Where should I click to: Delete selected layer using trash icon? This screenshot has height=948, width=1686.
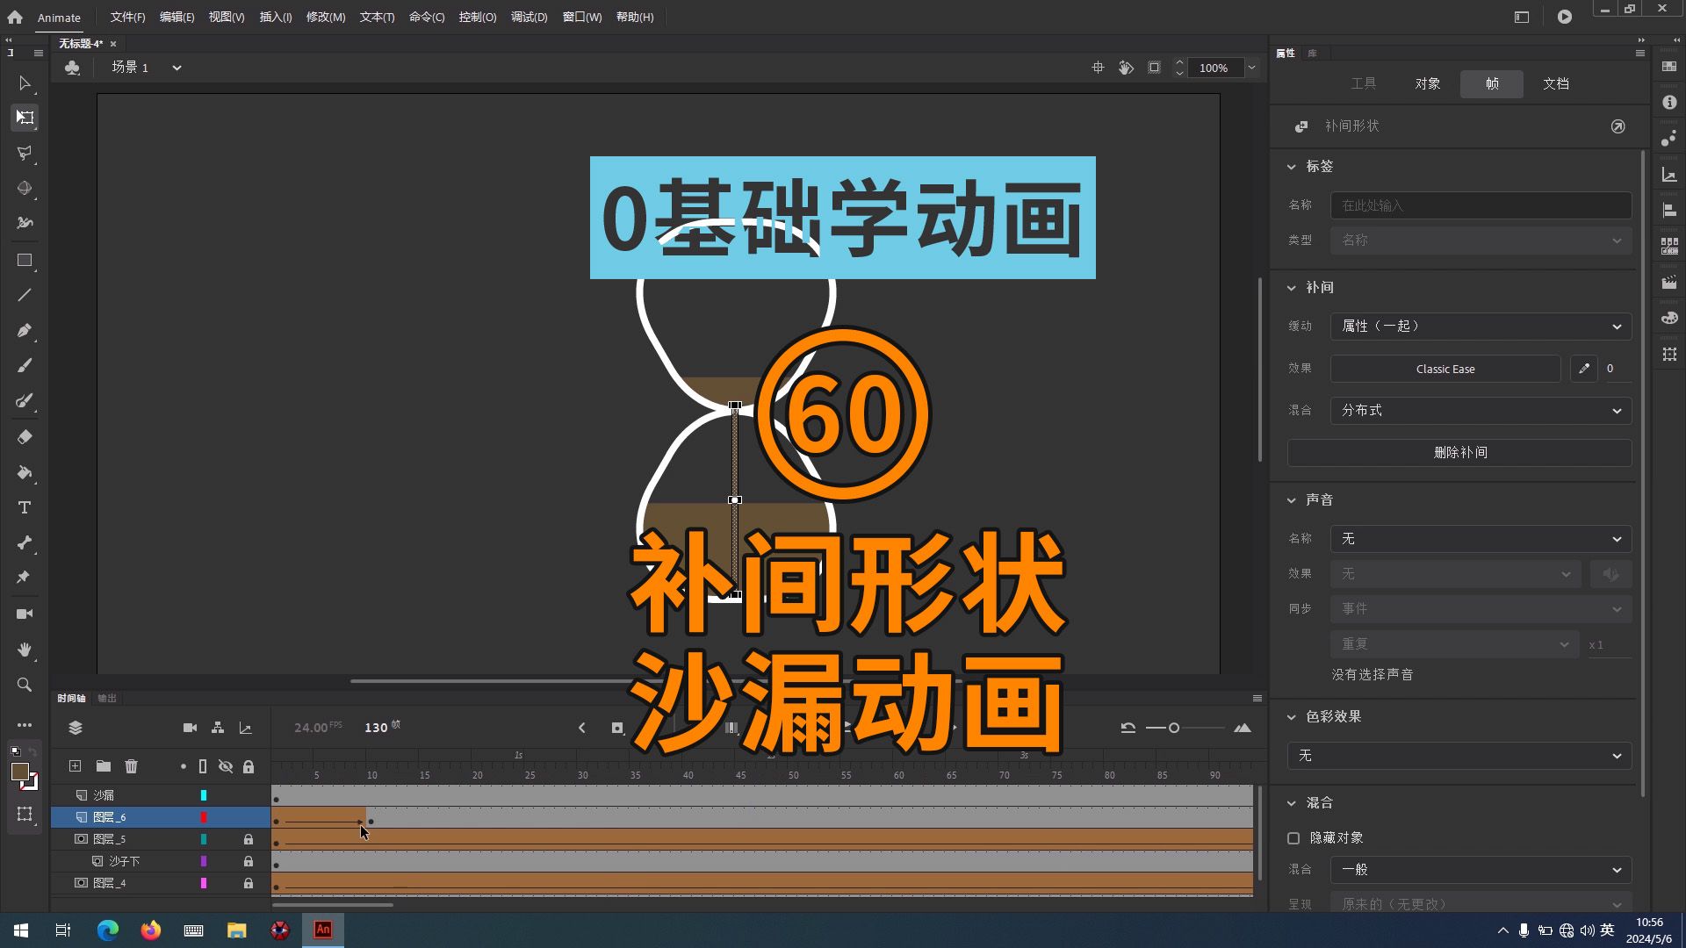point(131,765)
